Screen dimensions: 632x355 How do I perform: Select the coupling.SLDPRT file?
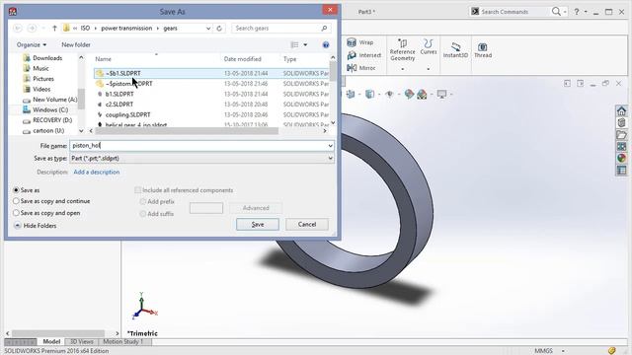[x=127, y=114]
